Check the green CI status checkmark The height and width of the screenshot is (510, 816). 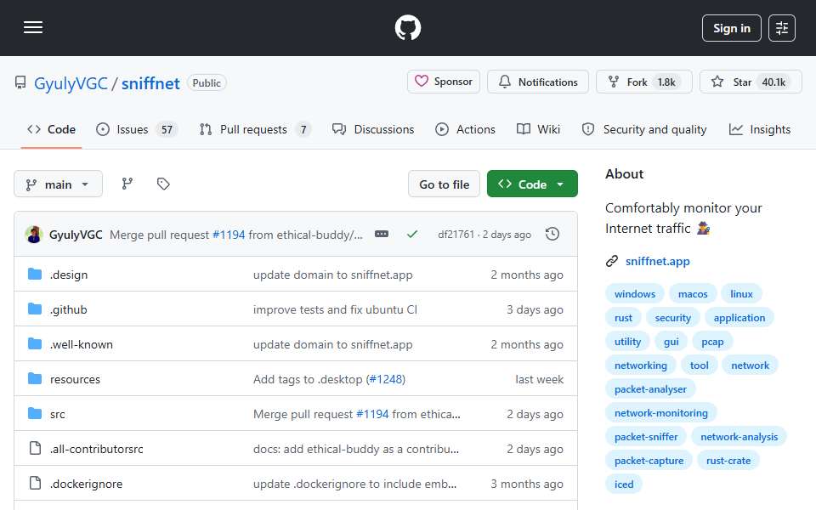(412, 235)
